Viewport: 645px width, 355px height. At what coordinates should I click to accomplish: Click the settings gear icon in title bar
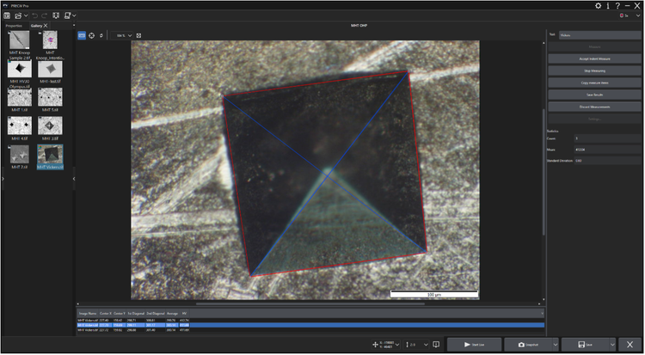tap(599, 5)
